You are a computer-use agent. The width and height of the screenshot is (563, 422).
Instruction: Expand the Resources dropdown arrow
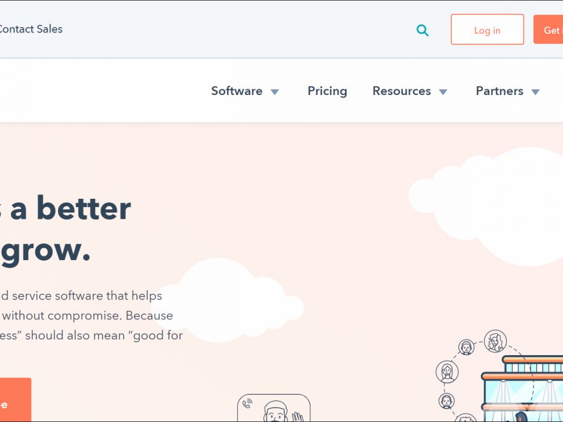click(443, 92)
